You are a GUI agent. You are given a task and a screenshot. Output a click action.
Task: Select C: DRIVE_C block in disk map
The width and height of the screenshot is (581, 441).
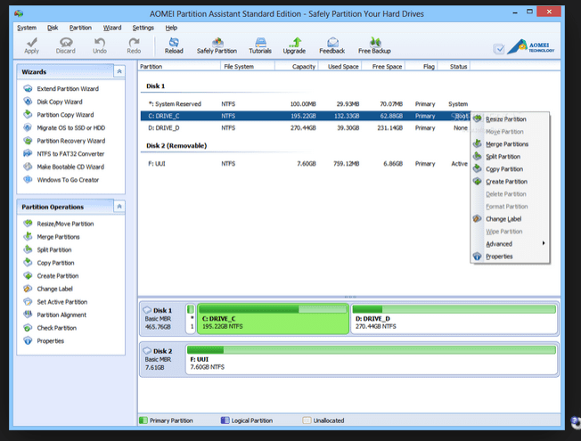pyautogui.click(x=273, y=319)
